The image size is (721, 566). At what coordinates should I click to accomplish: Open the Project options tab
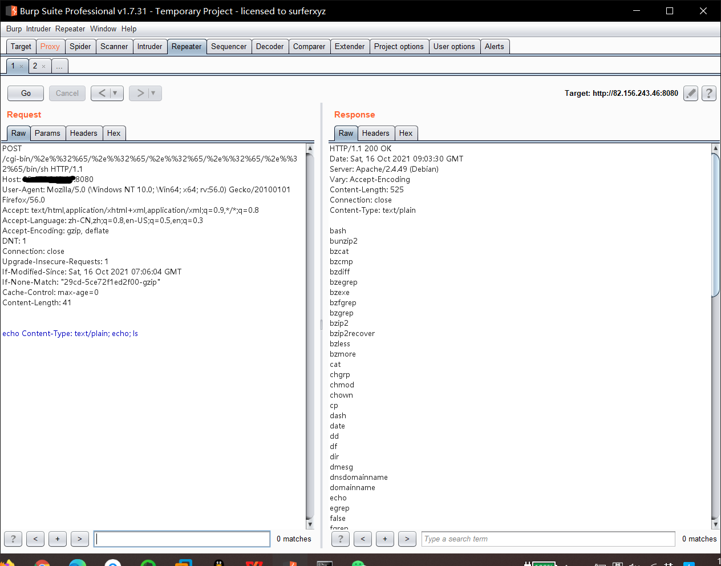(399, 46)
